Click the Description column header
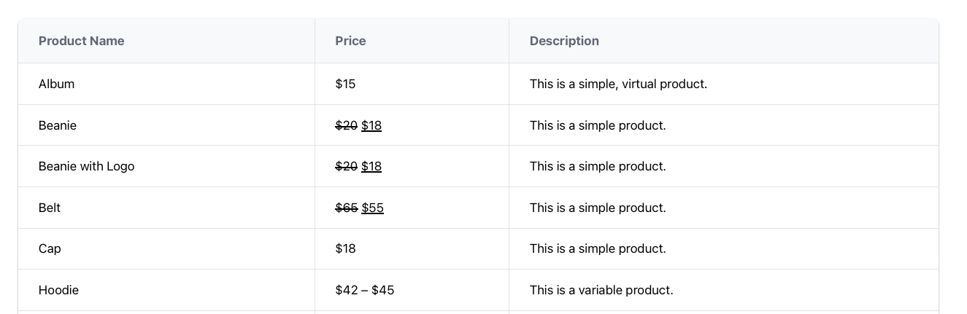 tap(564, 41)
